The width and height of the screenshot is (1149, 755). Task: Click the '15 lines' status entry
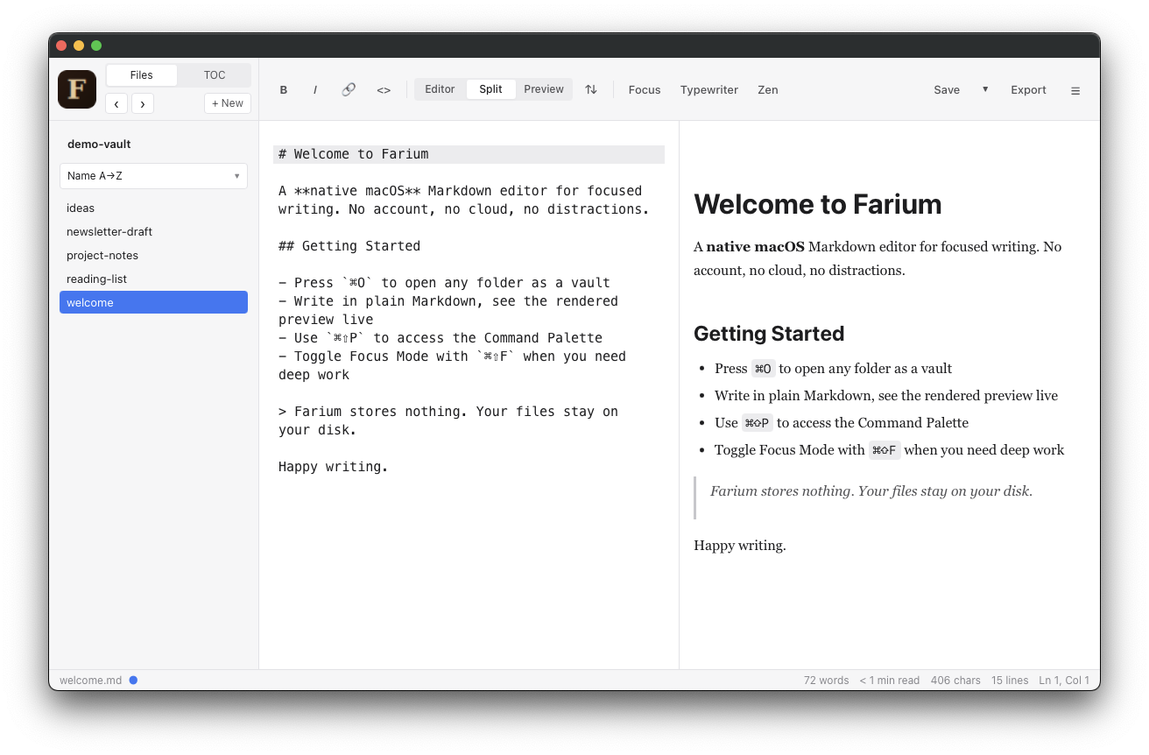pyautogui.click(x=1010, y=681)
